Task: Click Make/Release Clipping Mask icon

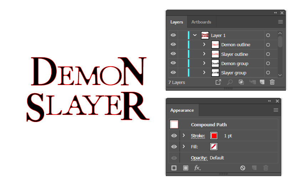Action: click(x=241, y=82)
